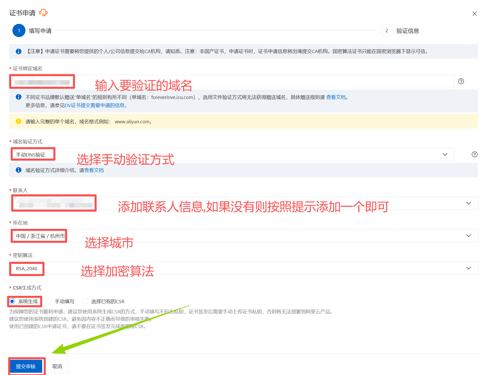Click the www.aliyun.com example text
Screen dimensions: 481x375
point(132,122)
